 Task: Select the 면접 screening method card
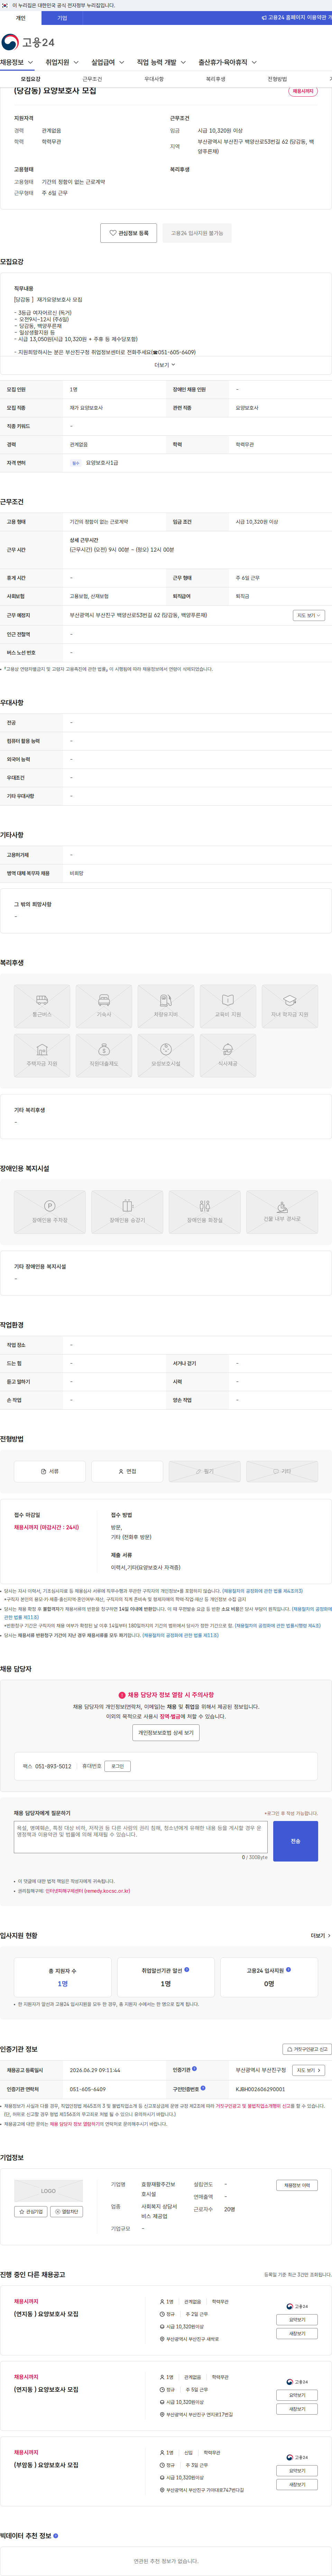(127, 1471)
